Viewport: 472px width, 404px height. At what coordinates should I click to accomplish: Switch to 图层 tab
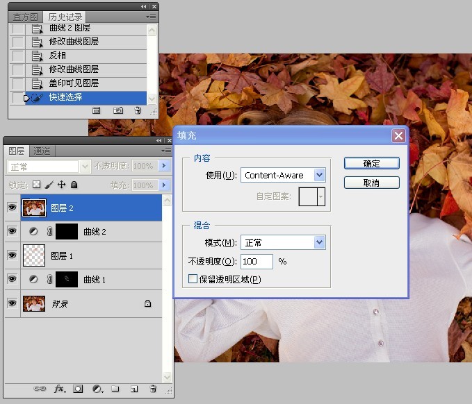(x=17, y=151)
